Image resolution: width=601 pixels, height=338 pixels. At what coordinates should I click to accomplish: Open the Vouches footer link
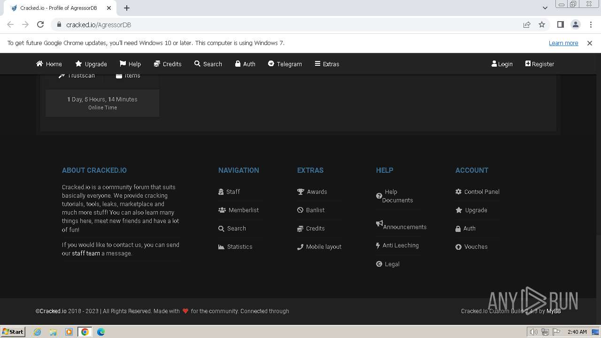(471, 246)
